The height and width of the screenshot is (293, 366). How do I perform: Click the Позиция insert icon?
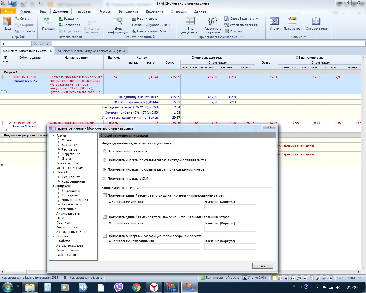coord(49,23)
